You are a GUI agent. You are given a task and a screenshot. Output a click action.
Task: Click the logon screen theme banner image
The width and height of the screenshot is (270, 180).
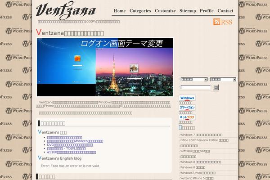105,67
